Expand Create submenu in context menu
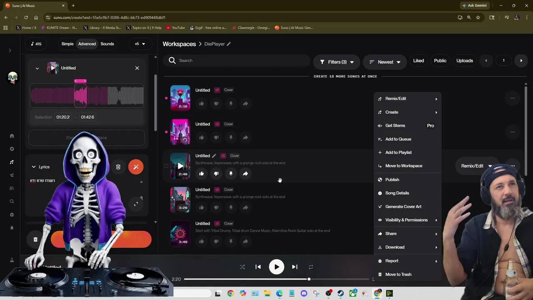 (x=408, y=112)
